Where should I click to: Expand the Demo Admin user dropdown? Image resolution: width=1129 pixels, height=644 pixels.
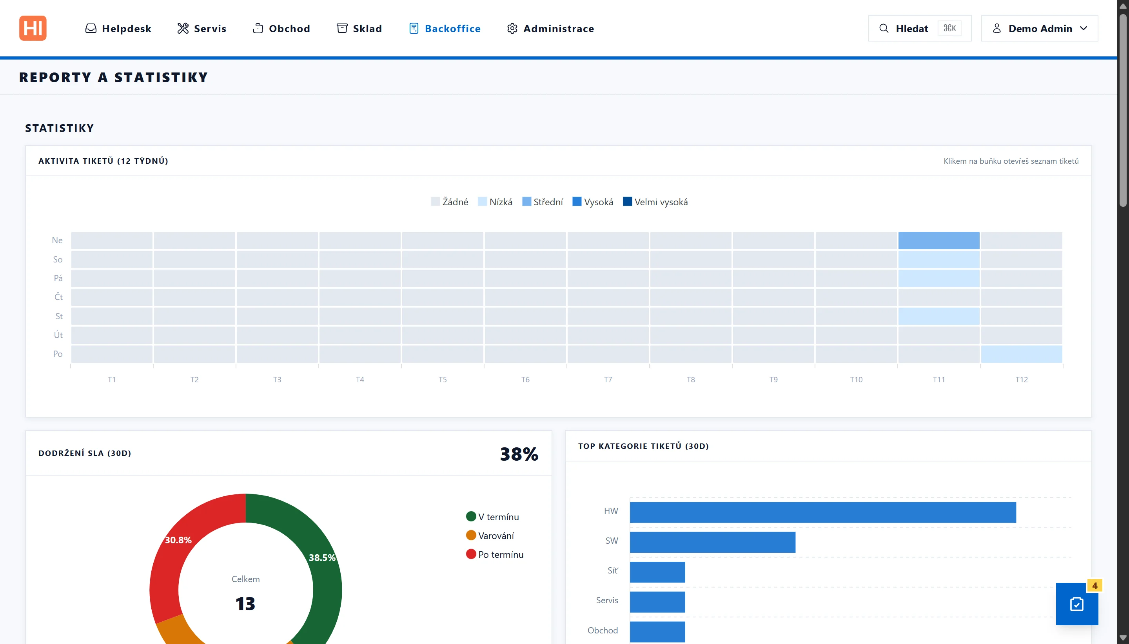click(1040, 28)
